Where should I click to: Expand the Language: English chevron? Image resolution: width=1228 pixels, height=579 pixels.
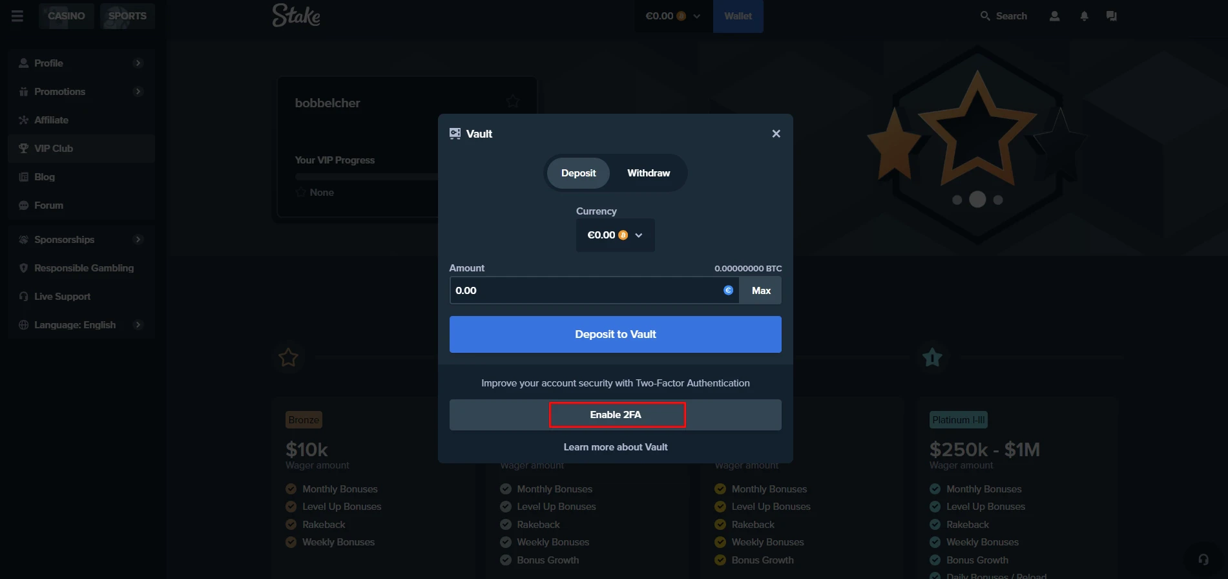tap(138, 324)
